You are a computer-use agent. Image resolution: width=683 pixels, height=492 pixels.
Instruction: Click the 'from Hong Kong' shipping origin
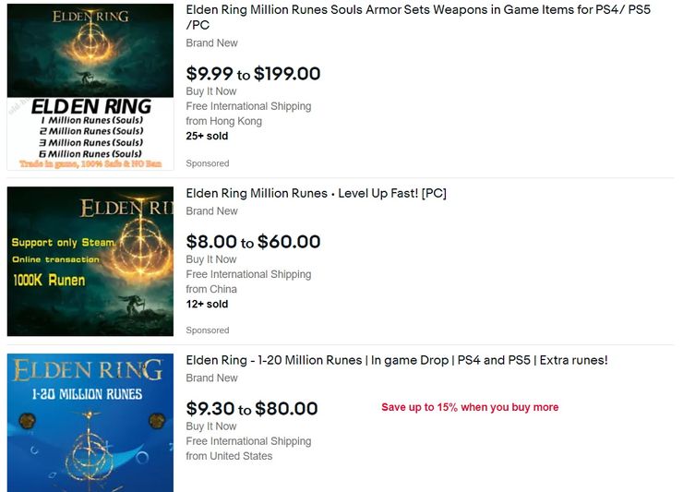[223, 121]
